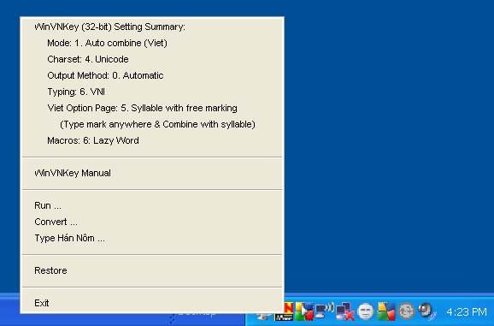This screenshot has width=494, height=326.
Task: Click the colorful flag tray icon beside N
Action: (304, 311)
